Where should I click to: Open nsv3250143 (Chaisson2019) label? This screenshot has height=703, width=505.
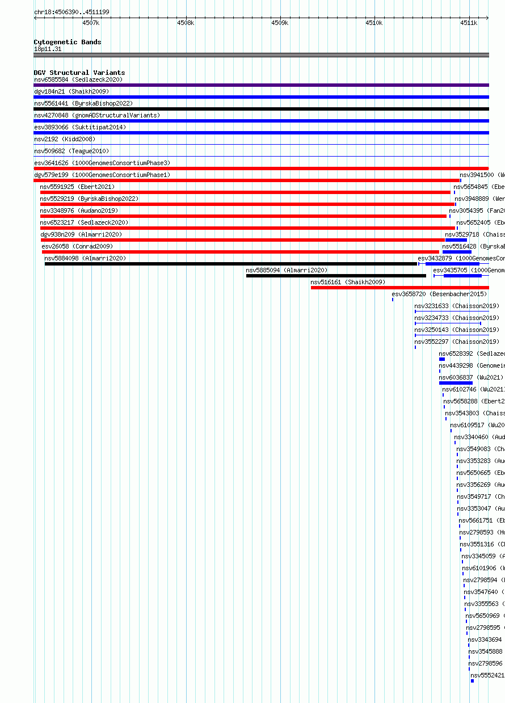pyautogui.click(x=457, y=330)
